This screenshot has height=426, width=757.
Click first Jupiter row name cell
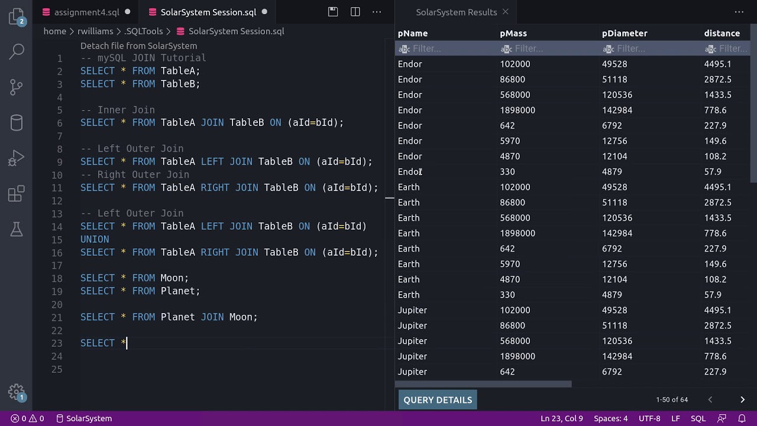tap(412, 310)
